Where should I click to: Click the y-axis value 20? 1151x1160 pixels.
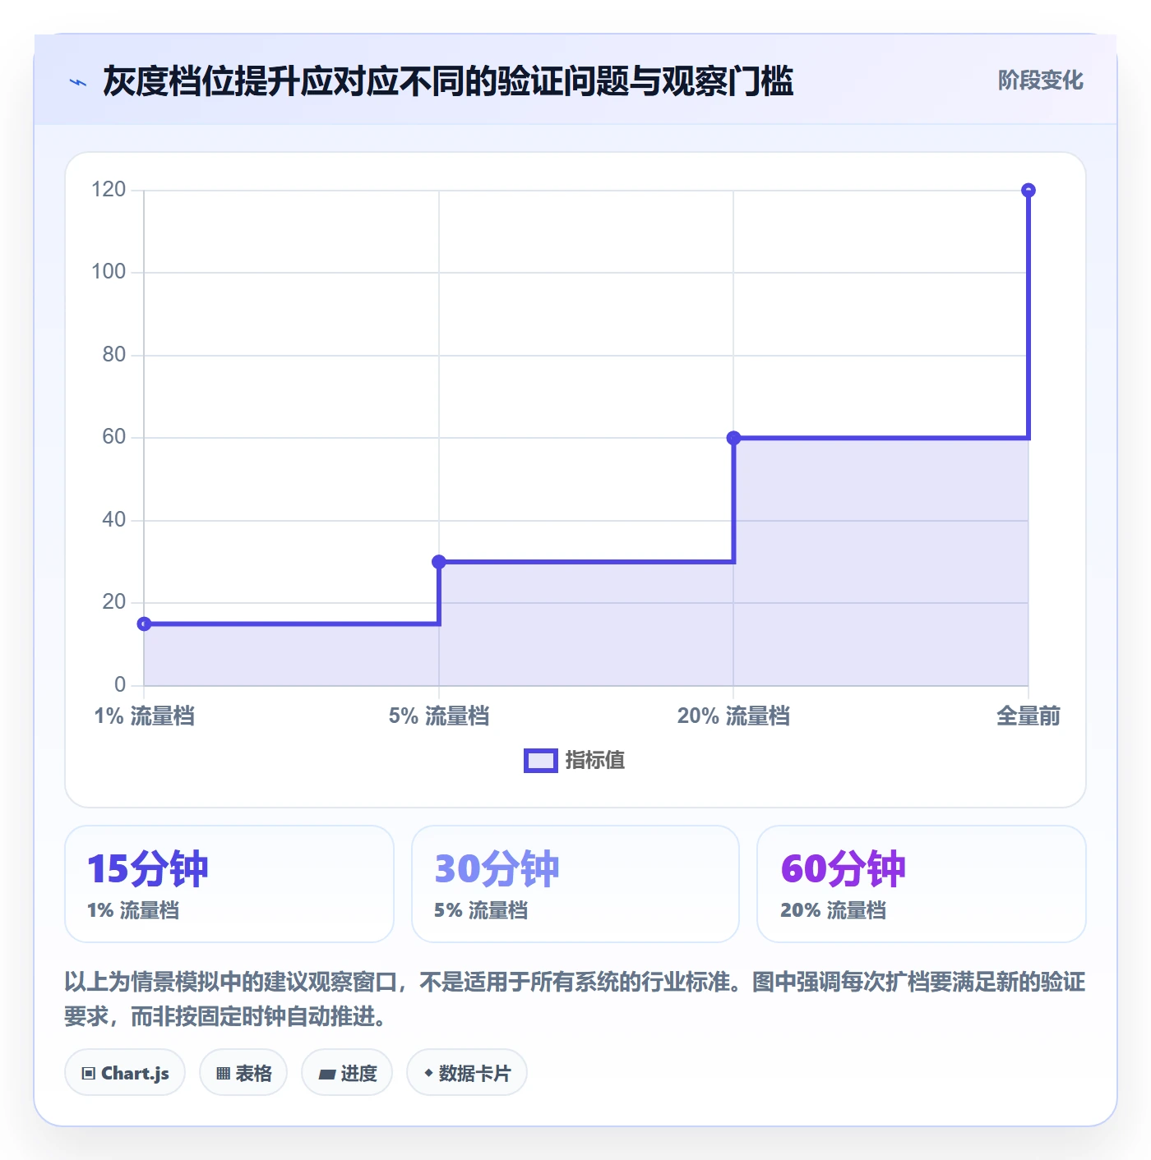114,602
